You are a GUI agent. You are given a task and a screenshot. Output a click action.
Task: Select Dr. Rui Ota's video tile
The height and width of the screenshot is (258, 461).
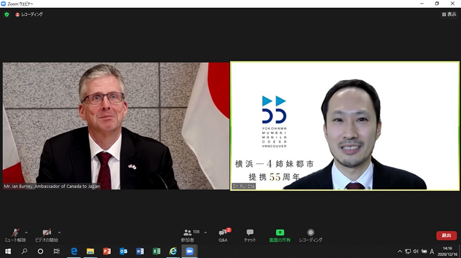point(345,126)
